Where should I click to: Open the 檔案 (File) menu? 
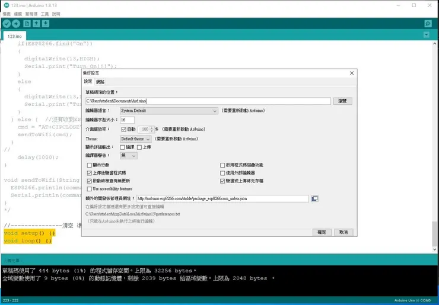7,14
